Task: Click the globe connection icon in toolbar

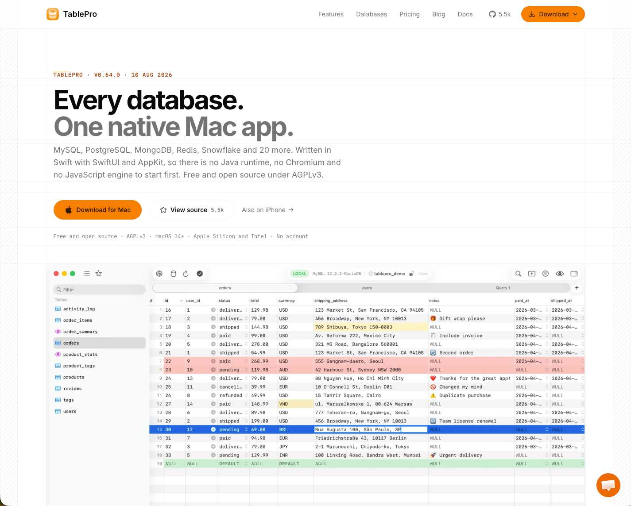Action: 159,274
